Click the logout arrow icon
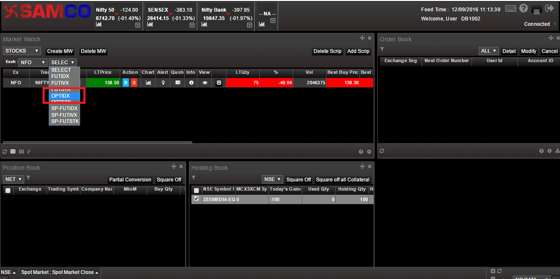Viewport: 560px width, 279px height. click(549, 8)
